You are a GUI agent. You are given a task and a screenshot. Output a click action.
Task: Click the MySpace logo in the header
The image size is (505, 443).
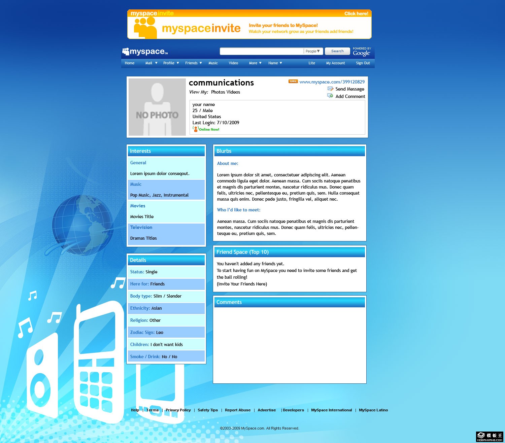(145, 52)
